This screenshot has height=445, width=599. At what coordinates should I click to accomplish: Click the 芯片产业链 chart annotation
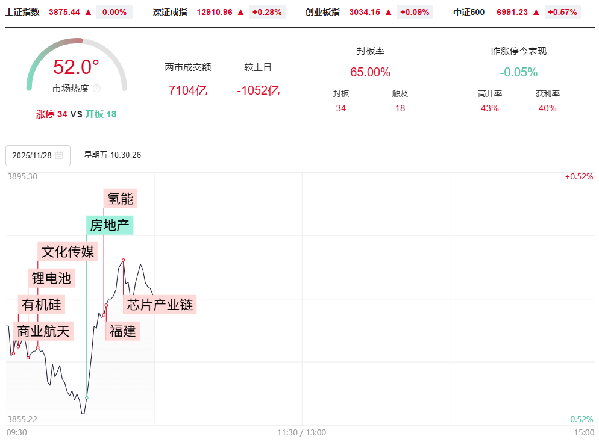coord(160,305)
